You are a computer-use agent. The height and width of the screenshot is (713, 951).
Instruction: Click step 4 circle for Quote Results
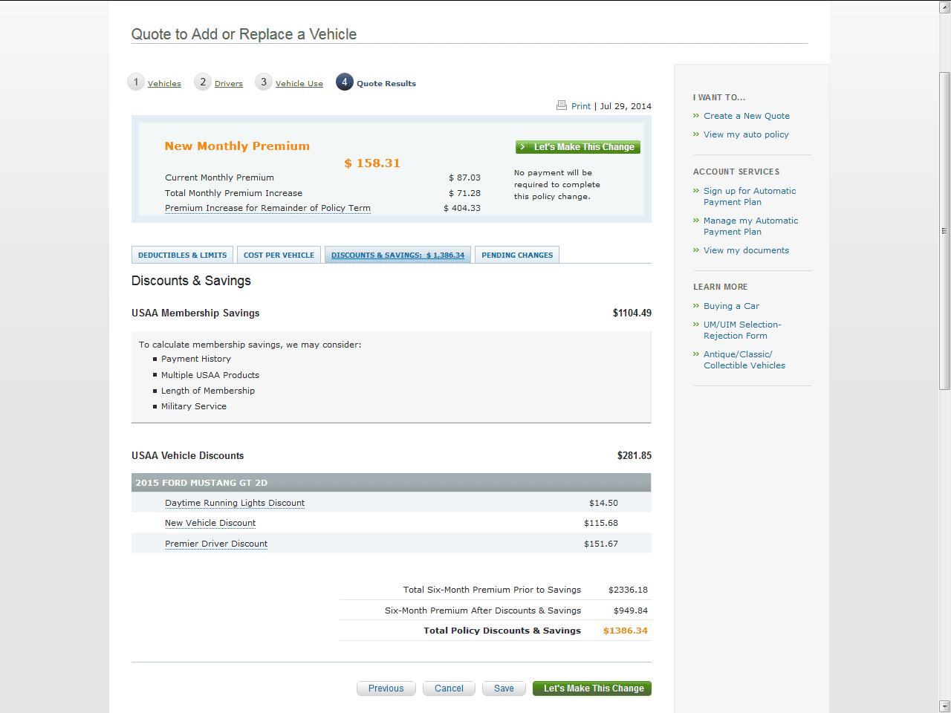345,82
